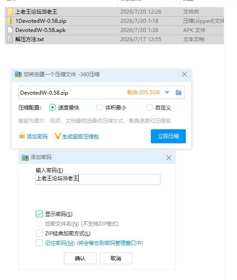The image size is (237, 280).
Task: Click the lock icon for 添加密码
Action: click(22, 136)
